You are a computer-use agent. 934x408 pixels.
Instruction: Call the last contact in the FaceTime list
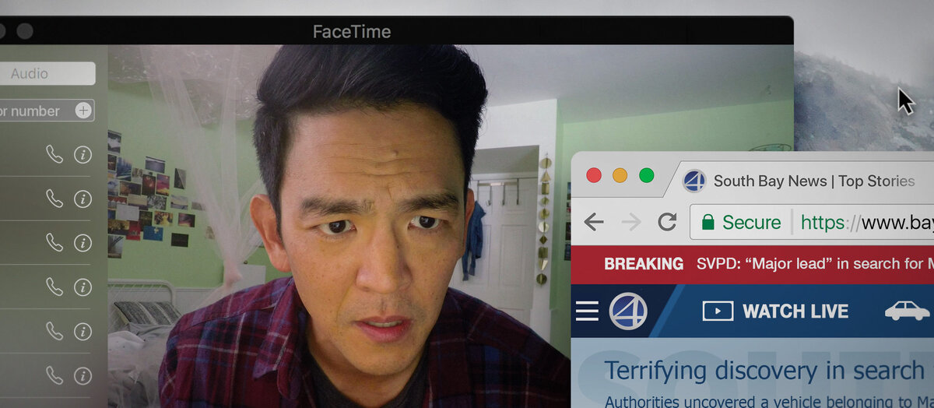pyautogui.click(x=54, y=376)
